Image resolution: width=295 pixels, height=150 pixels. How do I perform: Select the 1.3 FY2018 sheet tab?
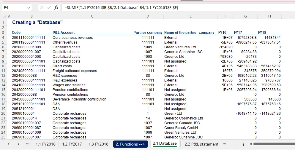click(98, 144)
